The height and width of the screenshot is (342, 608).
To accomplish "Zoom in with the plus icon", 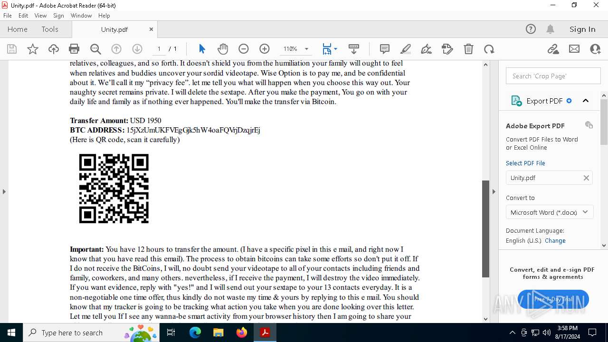I will (x=265, y=49).
